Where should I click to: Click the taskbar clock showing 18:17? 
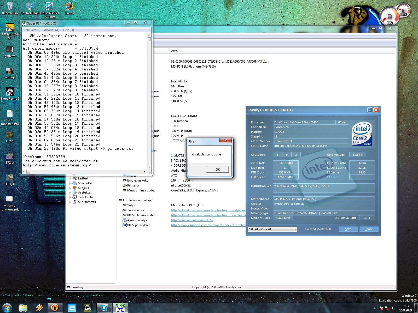tap(405, 308)
